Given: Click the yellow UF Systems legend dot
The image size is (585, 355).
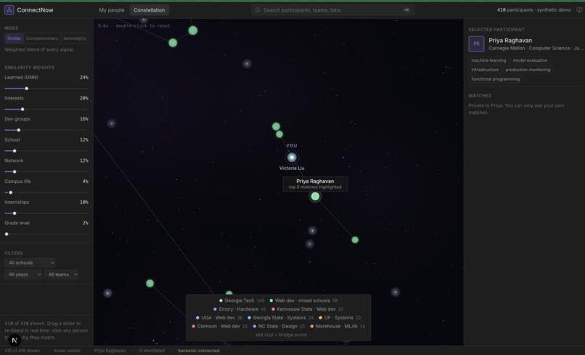Looking at the screenshot, I should tap(320, 318).
